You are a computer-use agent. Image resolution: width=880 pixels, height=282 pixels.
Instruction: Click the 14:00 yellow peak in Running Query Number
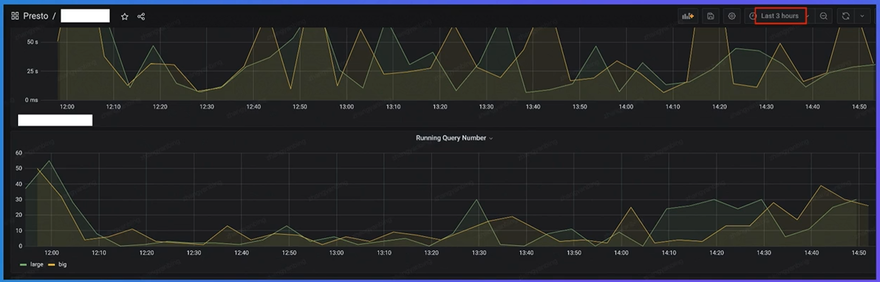631,208
